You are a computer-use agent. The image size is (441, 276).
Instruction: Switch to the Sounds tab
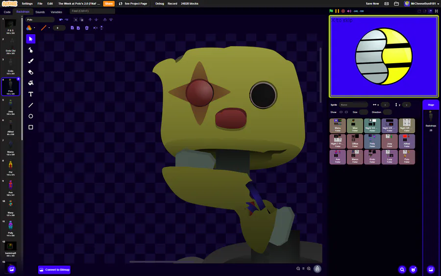40,12
